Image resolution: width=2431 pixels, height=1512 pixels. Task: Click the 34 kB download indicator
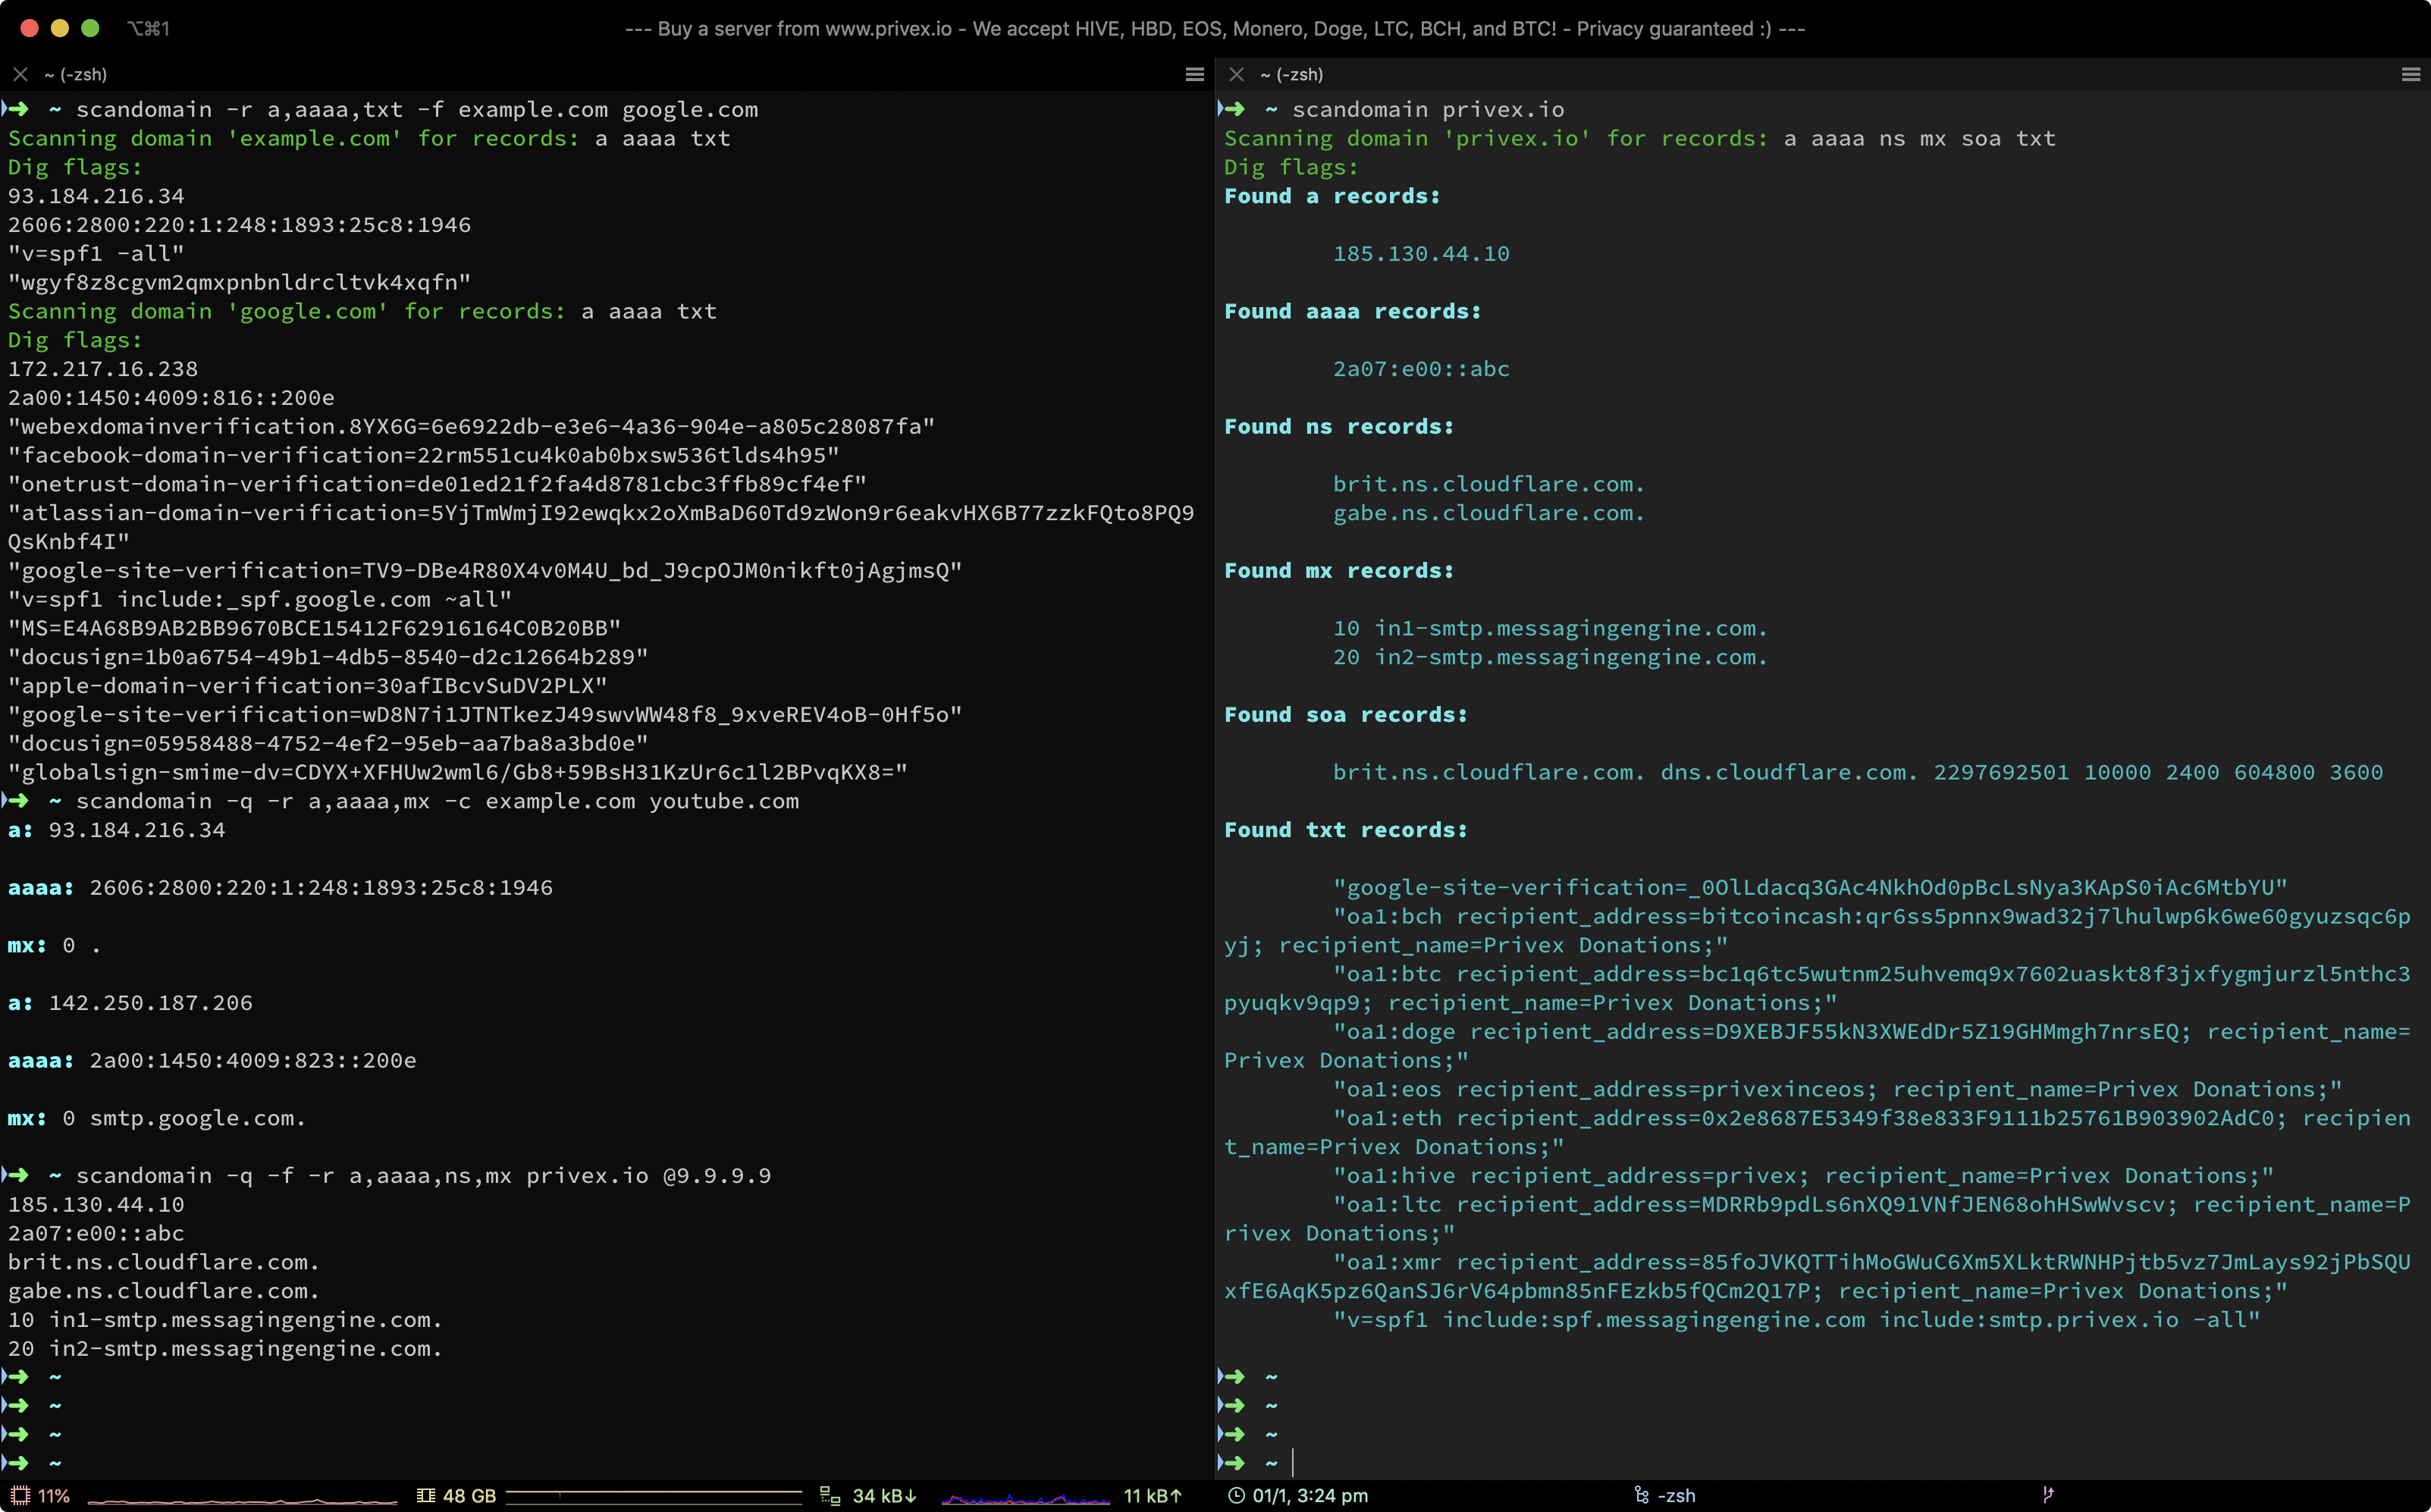(x=884, y=1496)
